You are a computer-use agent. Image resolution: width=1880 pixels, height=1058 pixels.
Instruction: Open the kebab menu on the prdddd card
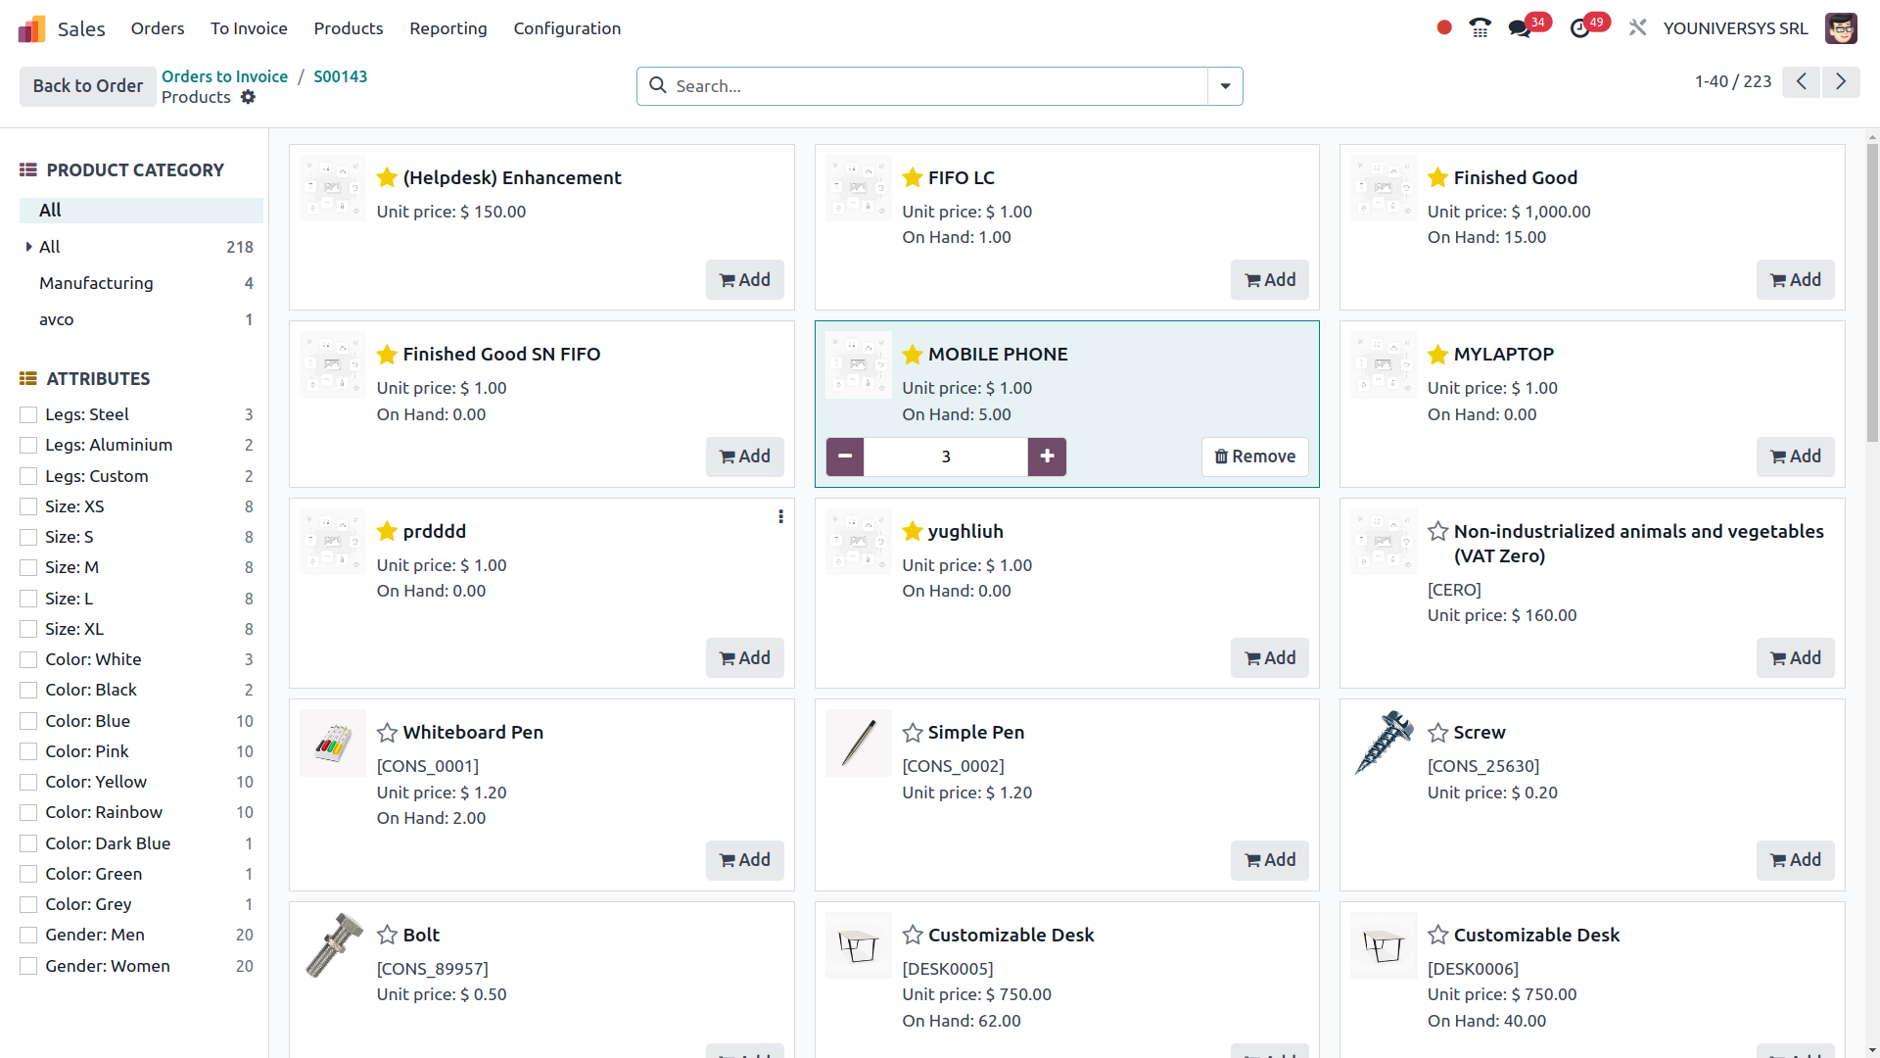[x=780, y=516]
